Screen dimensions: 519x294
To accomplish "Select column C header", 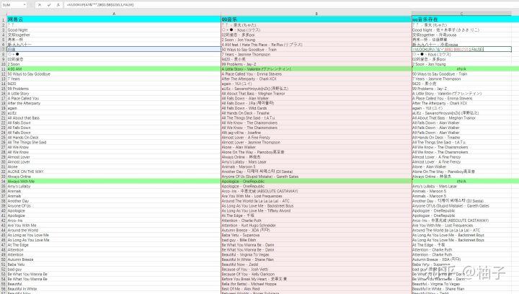I will [x=461, y=14].
